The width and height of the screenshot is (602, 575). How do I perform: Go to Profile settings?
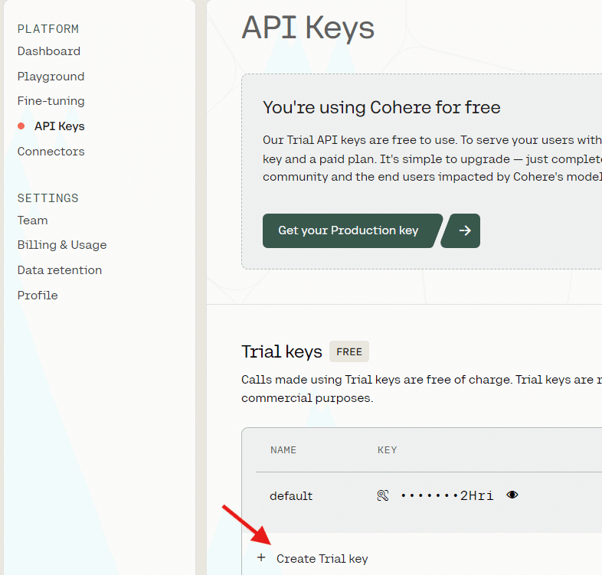(38, 296)
